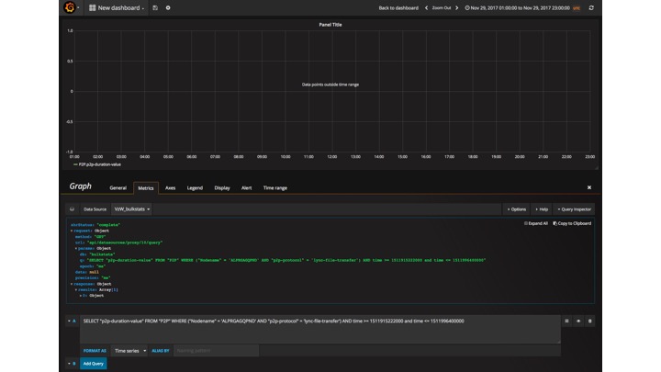Open the Grafana logo menu

pos(70,7)
